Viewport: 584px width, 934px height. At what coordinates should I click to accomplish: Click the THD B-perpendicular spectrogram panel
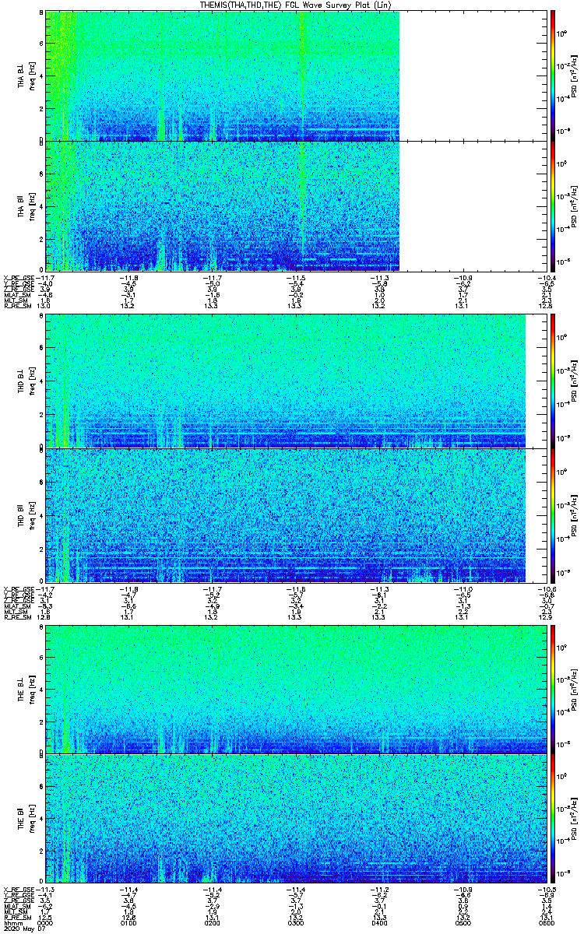coord(296,381)
